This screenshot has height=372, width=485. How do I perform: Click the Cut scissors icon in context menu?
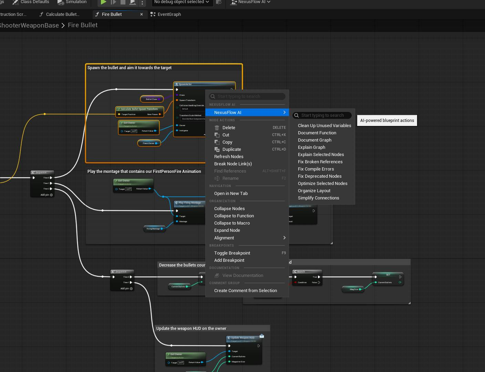217,135
